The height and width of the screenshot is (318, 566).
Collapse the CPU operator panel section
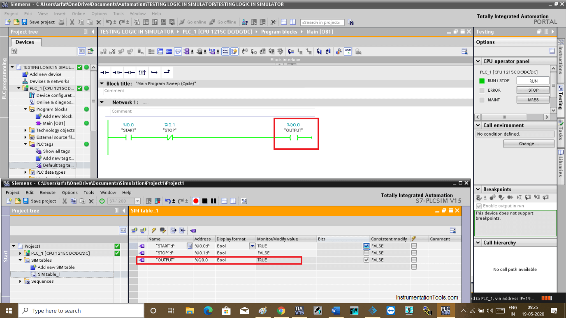point(478,61)
